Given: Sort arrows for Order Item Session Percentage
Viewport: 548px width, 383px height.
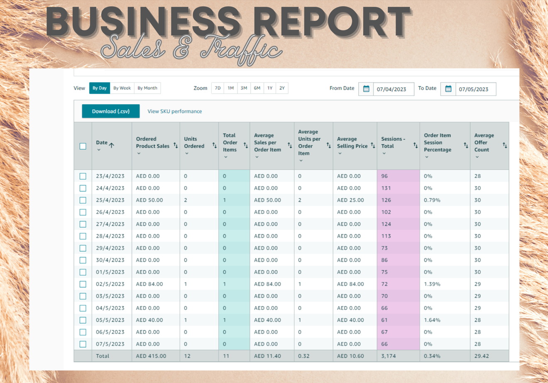Looking at the screenshot, I should click(x=466, y=145).
